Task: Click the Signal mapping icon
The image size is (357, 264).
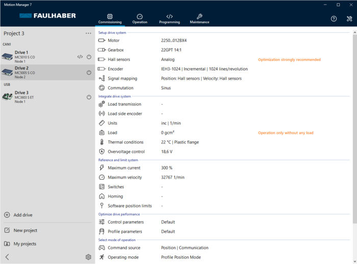Action: tap(102, 79)
